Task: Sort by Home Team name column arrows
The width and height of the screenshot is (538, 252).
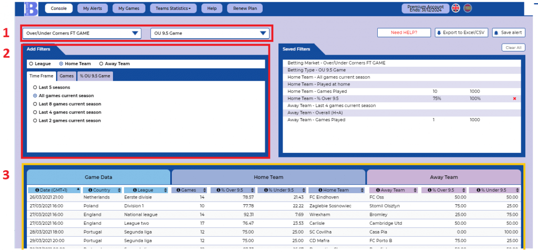Action: click(x=363, y=190)
